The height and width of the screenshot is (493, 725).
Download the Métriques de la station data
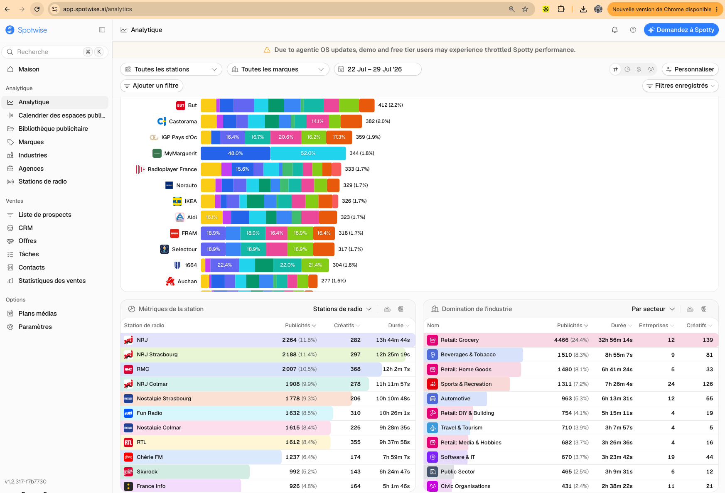coord(387,309)
